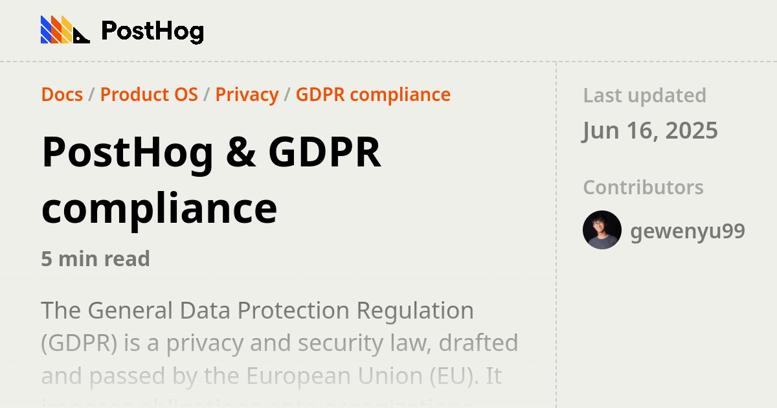Viewport: 777px width, 408px height.
Task: Select the gewenyu99 contributor avatar
Action: tap(602, 230)
